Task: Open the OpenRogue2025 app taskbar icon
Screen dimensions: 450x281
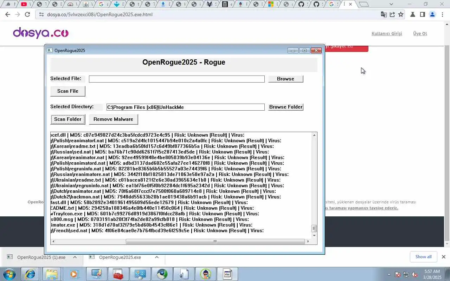Action: 227,274
